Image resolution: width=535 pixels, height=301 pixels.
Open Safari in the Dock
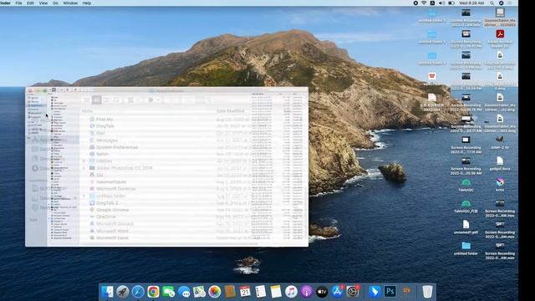point(138,292)
